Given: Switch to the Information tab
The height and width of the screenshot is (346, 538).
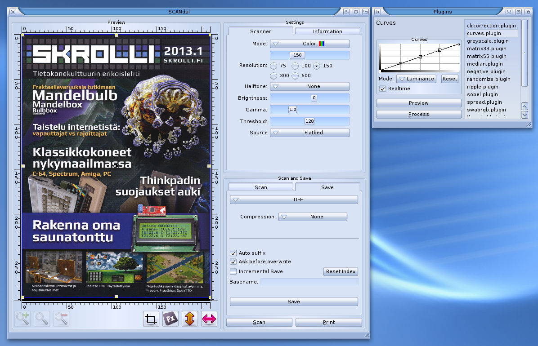Looking at the screenshot, I should 327,31.
